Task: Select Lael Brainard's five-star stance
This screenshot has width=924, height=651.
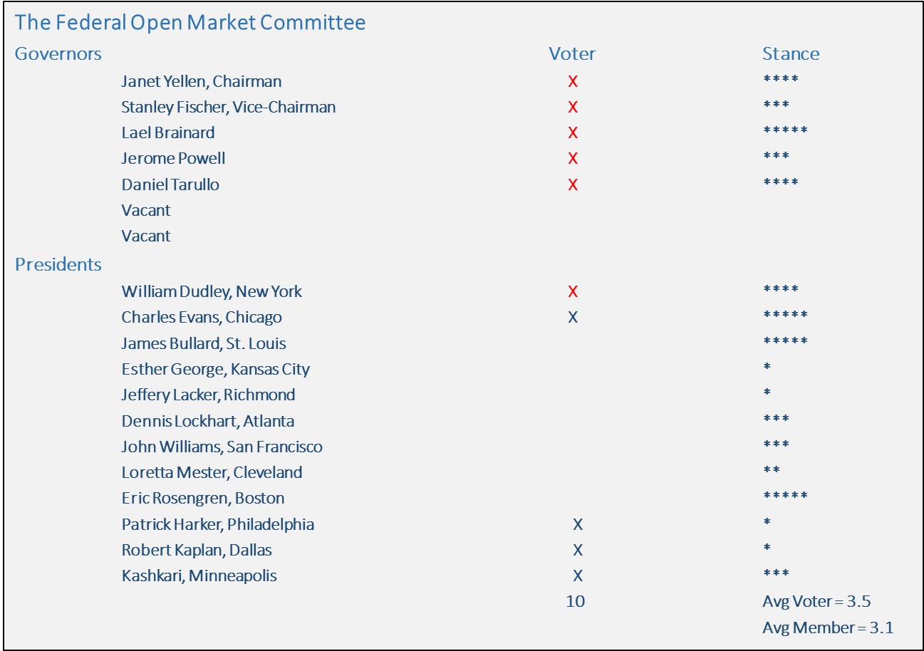Action: (x=785, y=132)
